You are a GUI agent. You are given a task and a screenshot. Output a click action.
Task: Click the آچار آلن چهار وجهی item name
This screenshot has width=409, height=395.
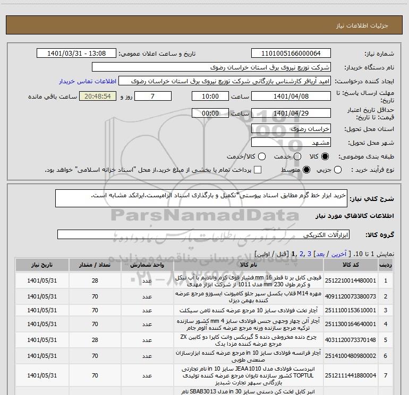click(249, 324)
